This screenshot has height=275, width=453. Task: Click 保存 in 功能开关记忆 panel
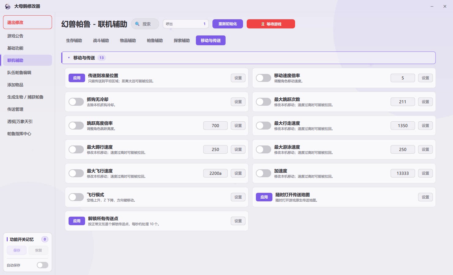[17, 250]
